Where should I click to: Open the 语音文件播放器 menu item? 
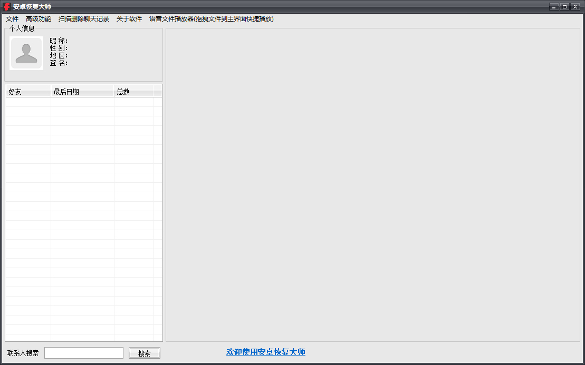(x=211, y=19)
